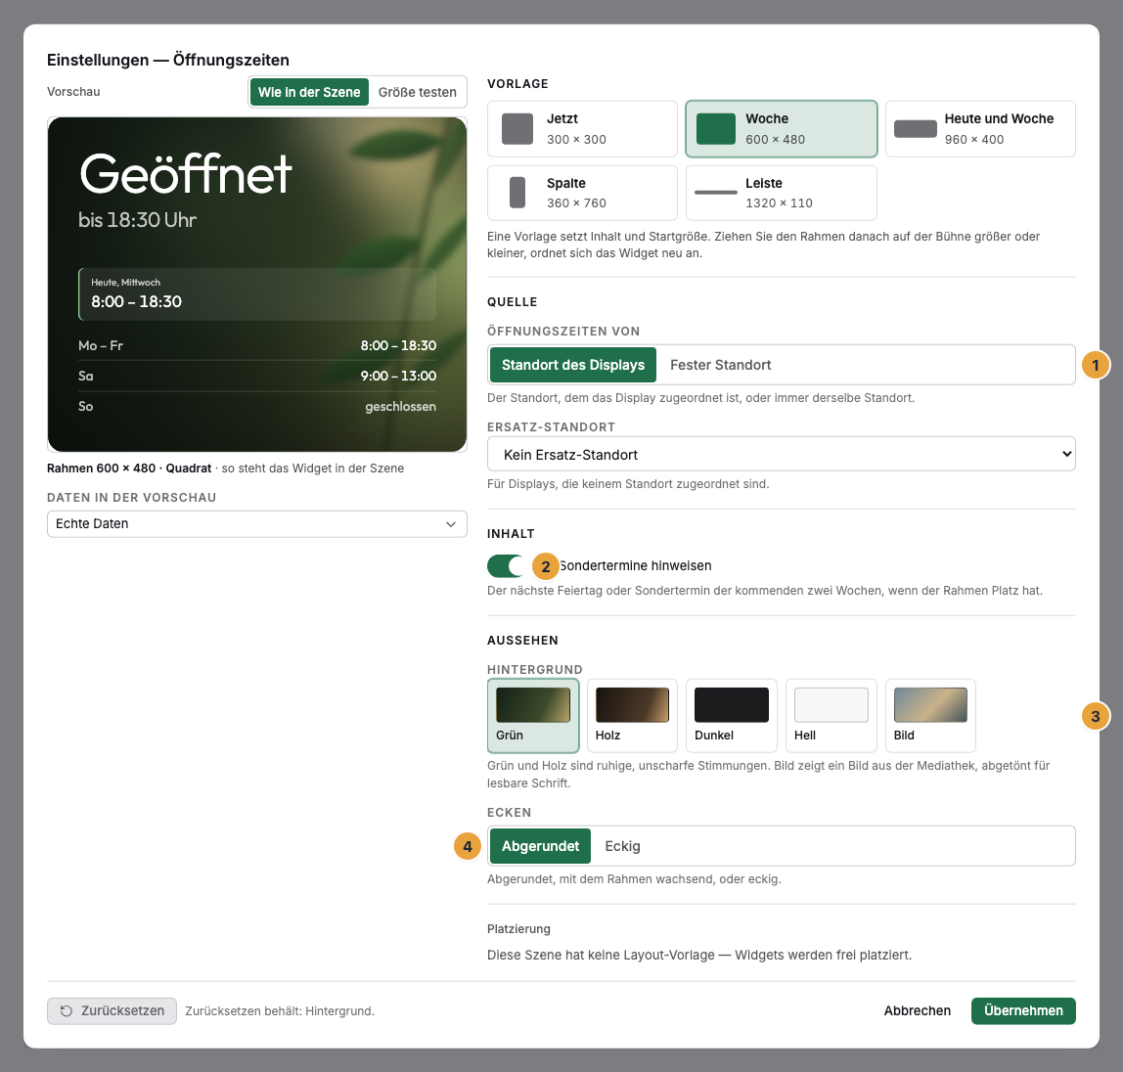The image size is (1123, 1072).
Task: Choose the Dunkel background swatch
Action: pos(732,715)
